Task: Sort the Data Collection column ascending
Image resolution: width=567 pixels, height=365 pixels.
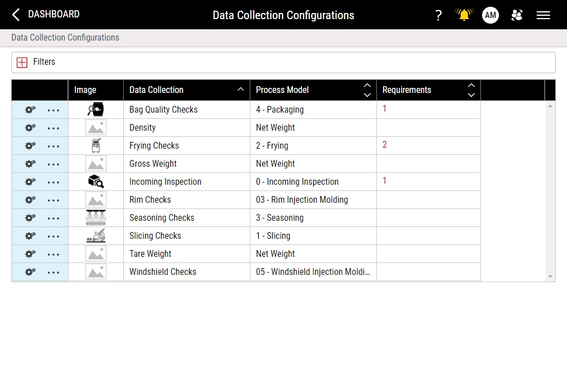Action: 241,89
